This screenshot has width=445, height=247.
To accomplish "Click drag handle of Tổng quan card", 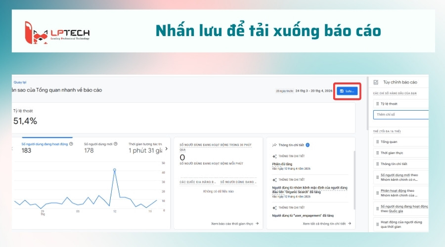I will click(377, 142).
